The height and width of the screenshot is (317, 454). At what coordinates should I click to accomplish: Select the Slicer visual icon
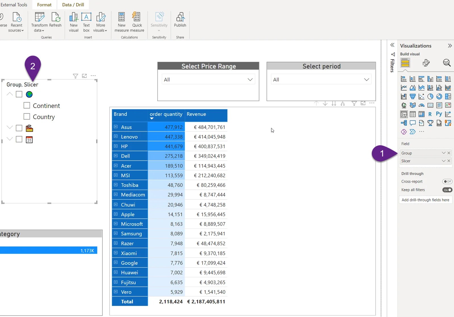tap(404, 114)
